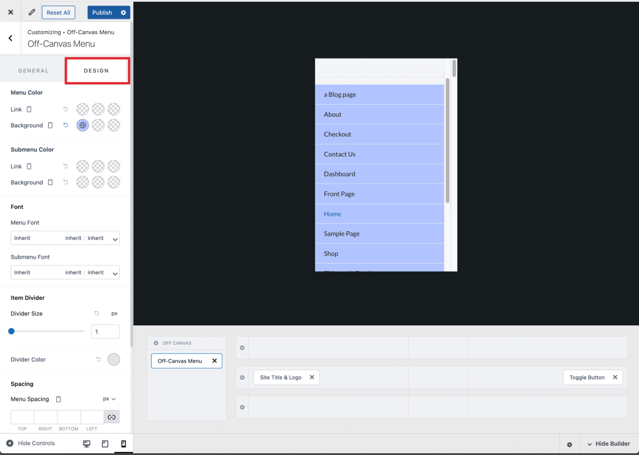The width and height of the screenshot is (639, 455).
Task: Switch to desktop preview device icon
Action: pyautogui.click(x=87, y=444)
